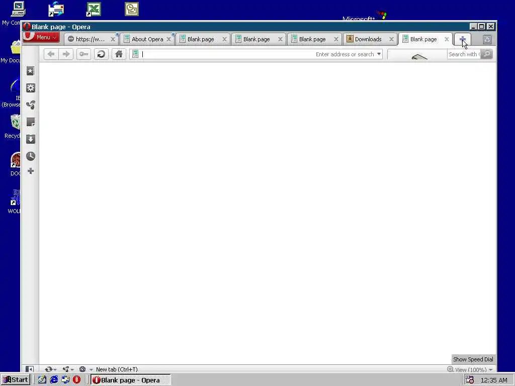Image resolution: width=515 pixels, height=386 pixels.
Task: Click the Forward arrow button
Action: (x=66, y=54)
